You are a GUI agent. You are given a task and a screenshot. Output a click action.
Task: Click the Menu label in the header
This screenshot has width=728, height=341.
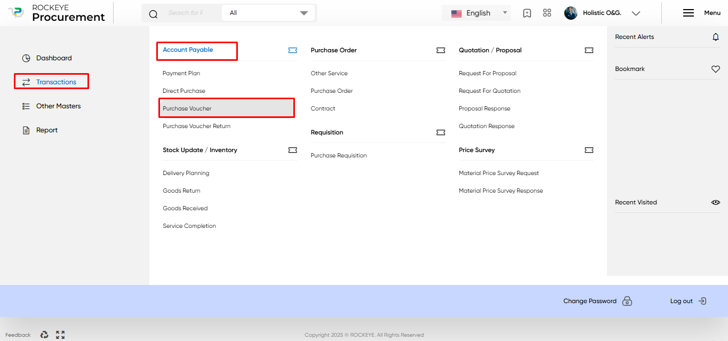point(712,13)
